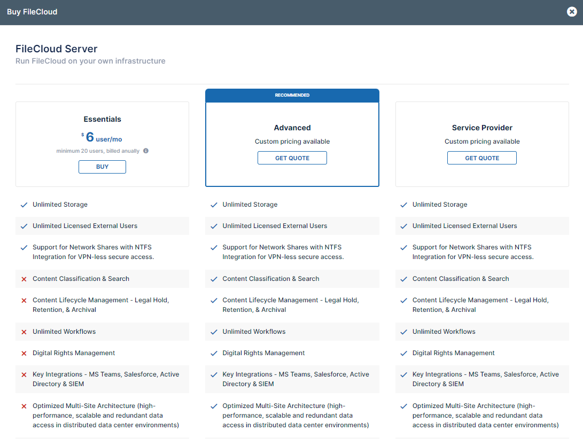583x439 pixels.
Task: Click checkmark by Advanced Unlimited Licensed External Users
Action: (x=214, y=226)
